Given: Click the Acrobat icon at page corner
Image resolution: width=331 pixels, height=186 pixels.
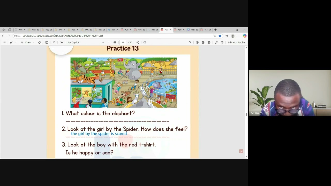Looking at the screenshot, I should pyautogui.click(x=241, y=151).
